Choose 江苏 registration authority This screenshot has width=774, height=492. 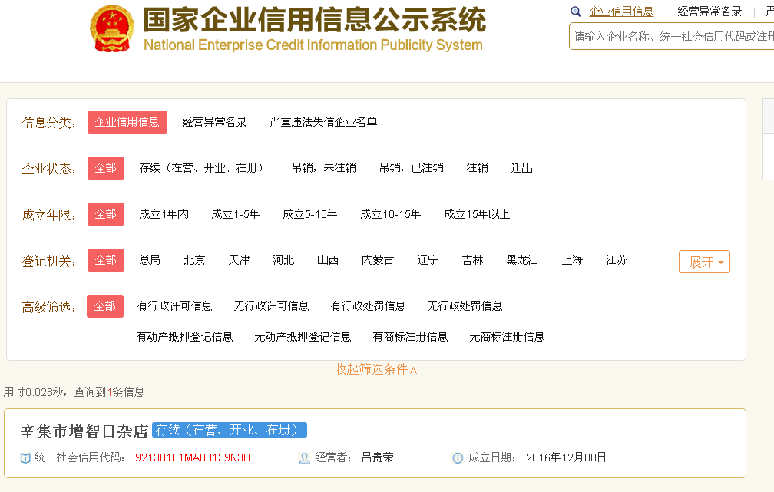pos(617,260)
